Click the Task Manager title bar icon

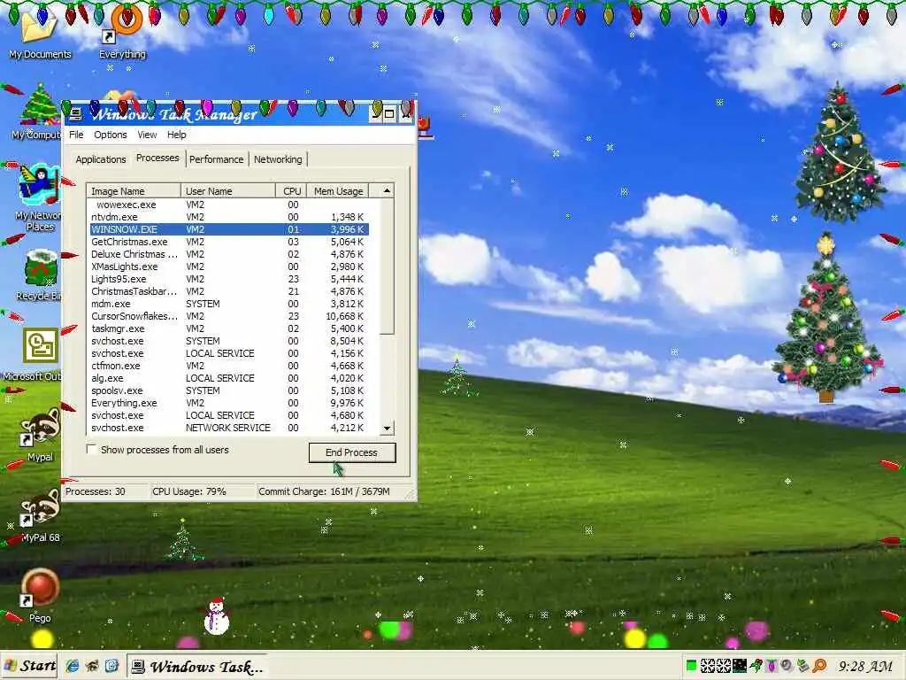point(76,114)
